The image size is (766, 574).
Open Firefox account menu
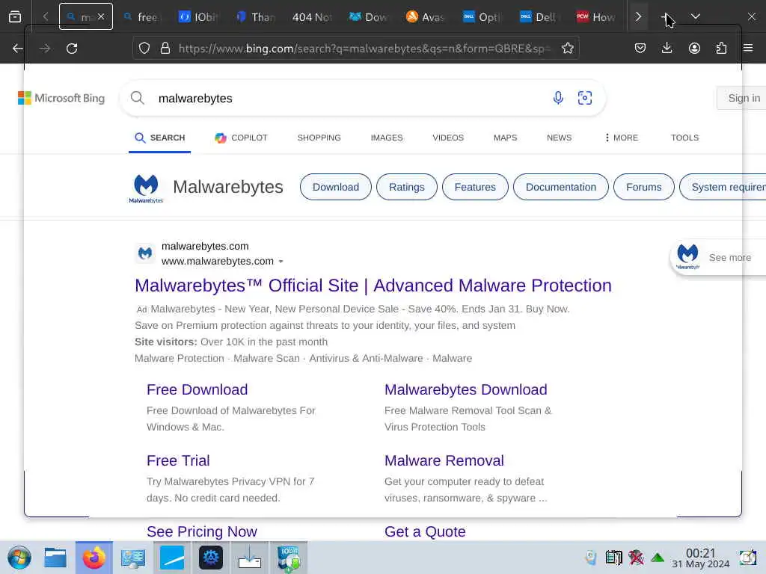coord(694,49)
